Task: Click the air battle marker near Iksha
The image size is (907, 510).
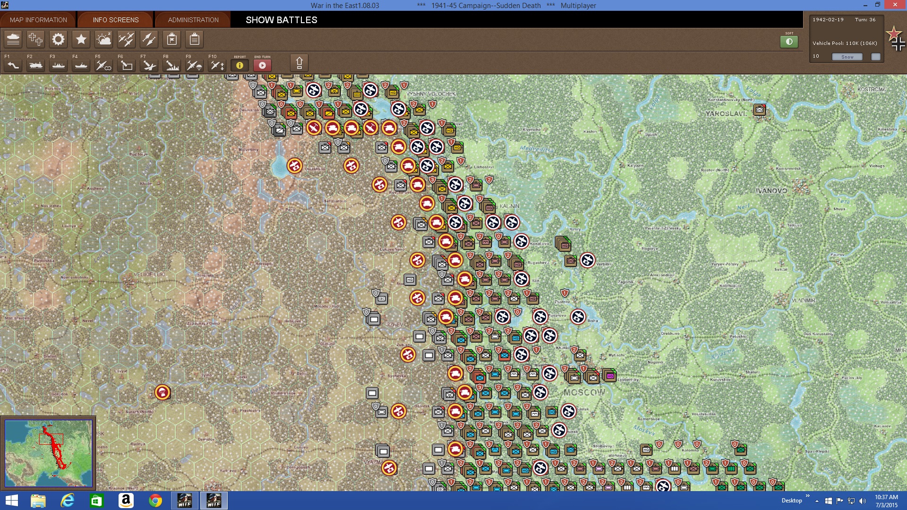Action: (x=578, y=317)
